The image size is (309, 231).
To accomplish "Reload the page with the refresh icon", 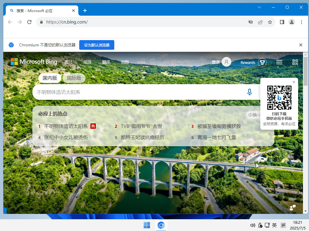I will point(29,22).
